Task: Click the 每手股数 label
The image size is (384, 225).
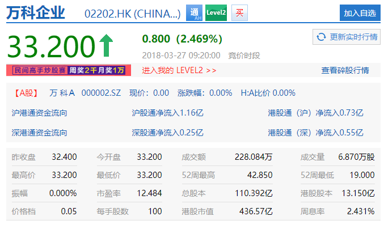Action: tap(112, 211)
